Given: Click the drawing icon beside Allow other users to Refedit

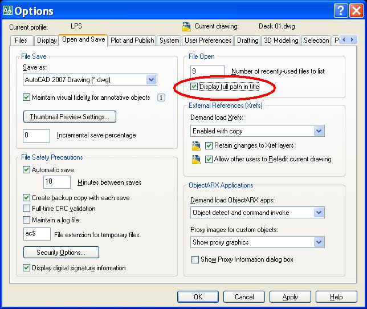Looking at the screenshot, I should [196, 160].
